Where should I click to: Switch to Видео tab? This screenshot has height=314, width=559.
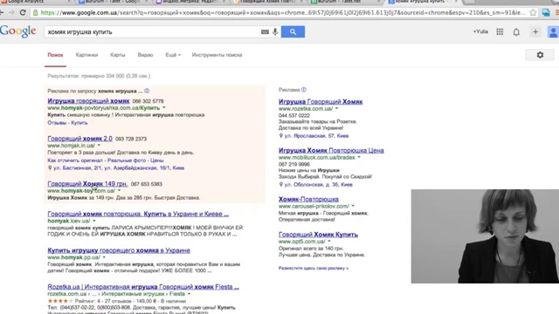click(145, 55)
